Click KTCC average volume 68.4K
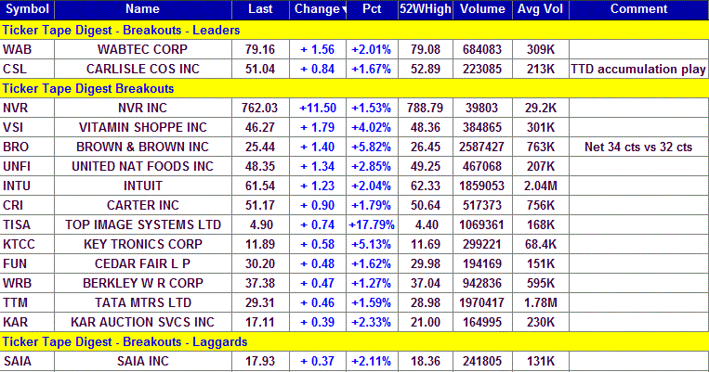 (x=540, y=244)
